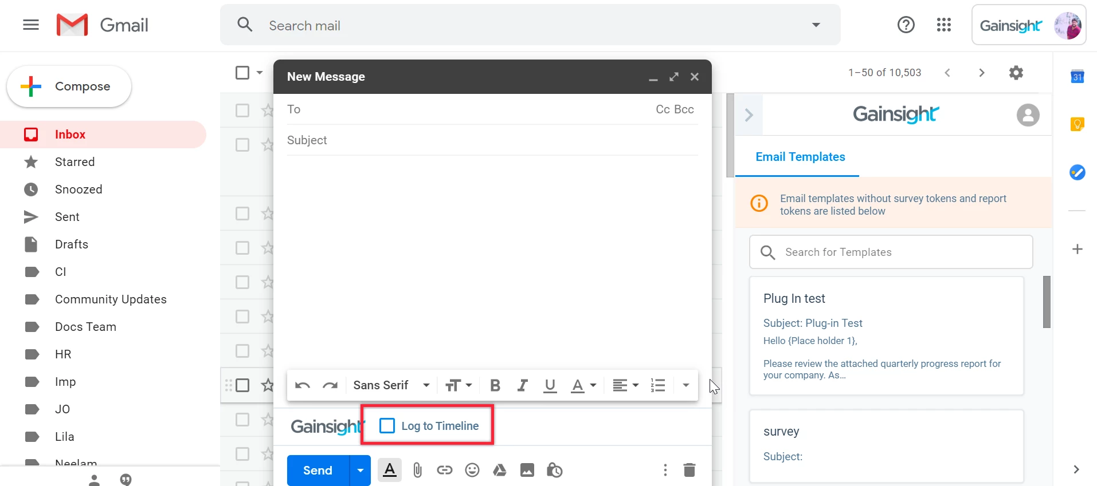1097x486 pixels.
Task: Open Hangouts conversations quote icon
Action: pos(126,480)
